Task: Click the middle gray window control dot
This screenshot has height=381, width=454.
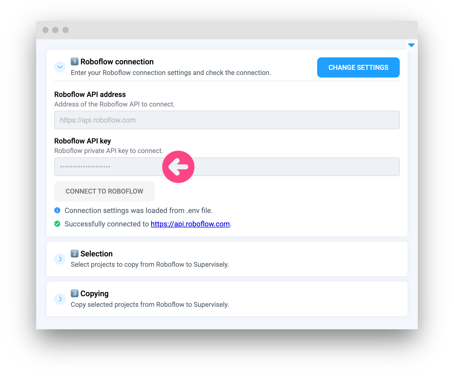Action: [55, 30]
